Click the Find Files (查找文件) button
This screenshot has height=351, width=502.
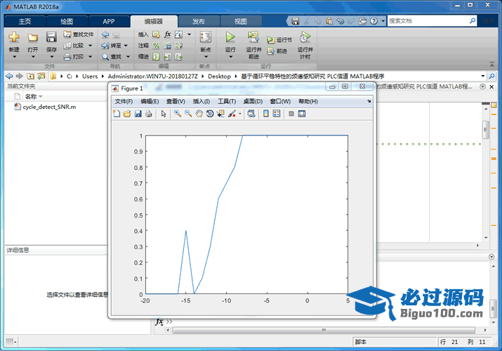(x=79, y=34)
